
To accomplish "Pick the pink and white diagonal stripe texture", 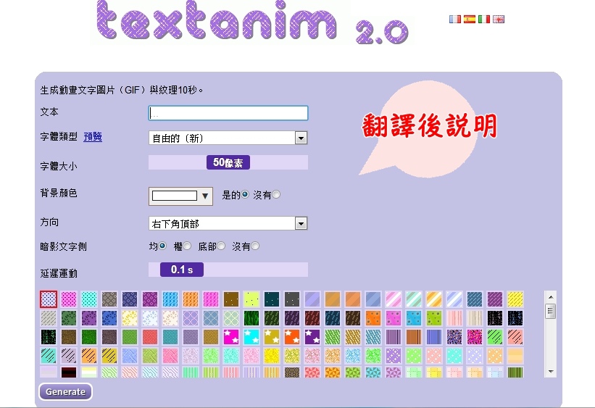I will point(394,299).
